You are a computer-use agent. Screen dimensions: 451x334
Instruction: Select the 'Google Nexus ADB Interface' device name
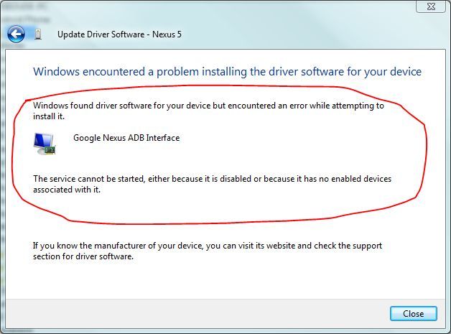pyautogui.click(x=126, y=138)
